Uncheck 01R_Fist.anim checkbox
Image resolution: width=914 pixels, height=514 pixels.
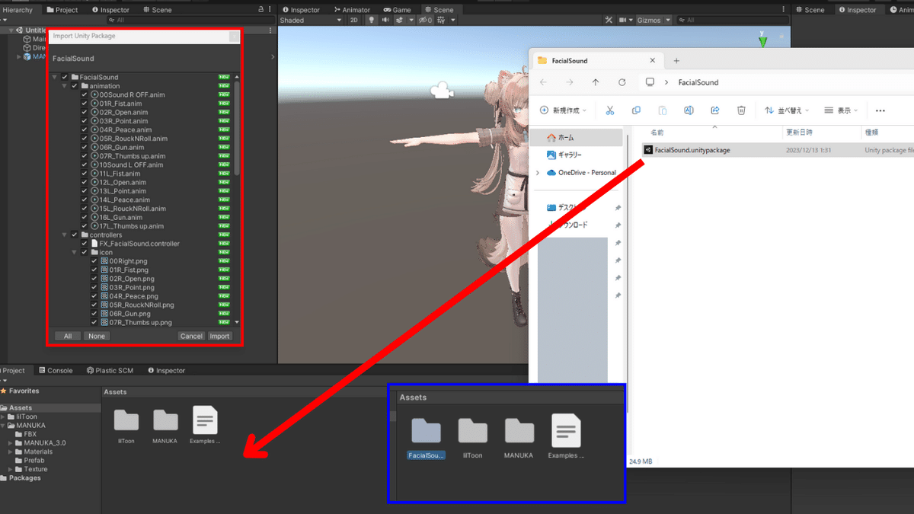point(85,104)
